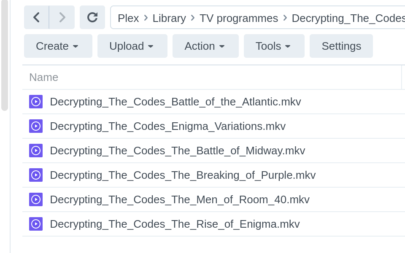Open the Action dropdown menu
The image size is (405, 253).
click(x=205, y=46)
